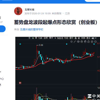The image size is (100, 100).
Task: Click the 江苏 location text
Action: [x=67, y=13]
